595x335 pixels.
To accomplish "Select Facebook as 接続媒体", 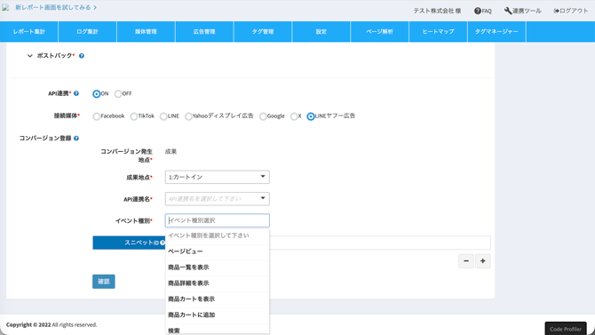I will (97, 116).
